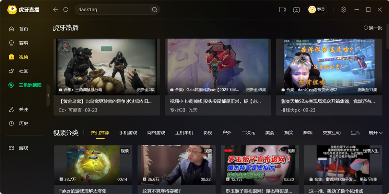Open the game controller icon in header

pyautogui.click(x=296, y=10)
